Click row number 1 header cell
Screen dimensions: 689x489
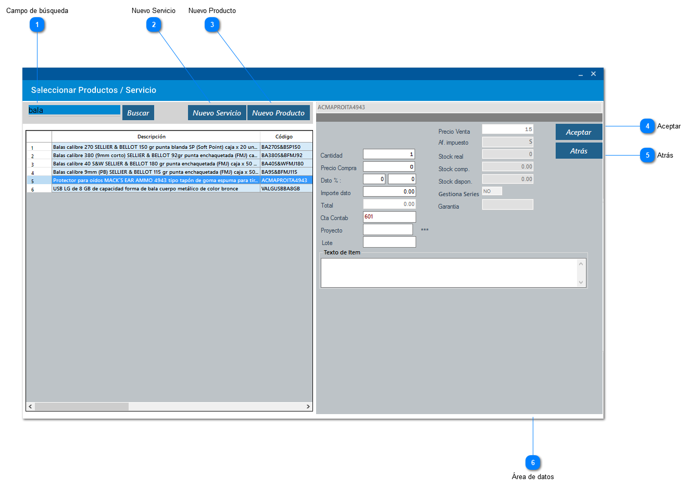pyautogui.click(x=39, y=147)
